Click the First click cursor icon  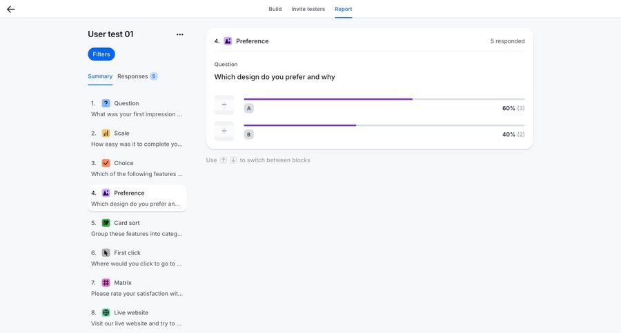(106, 253)
